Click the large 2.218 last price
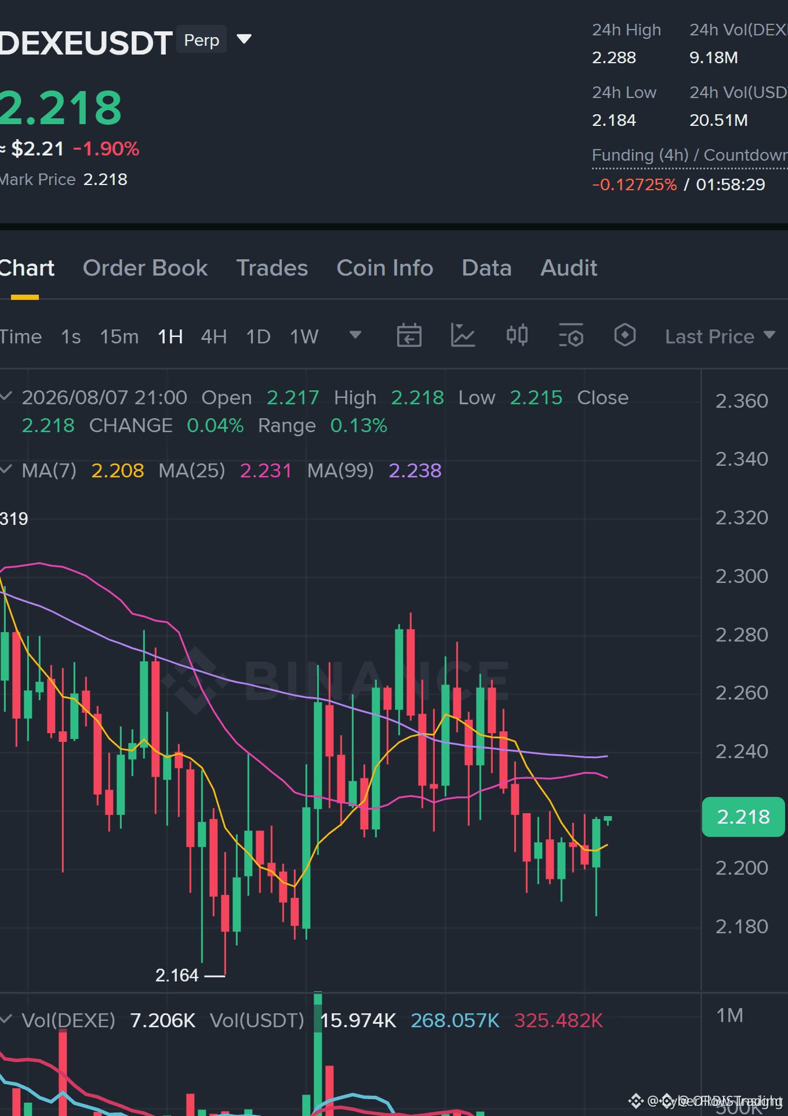 pos(61,108)
